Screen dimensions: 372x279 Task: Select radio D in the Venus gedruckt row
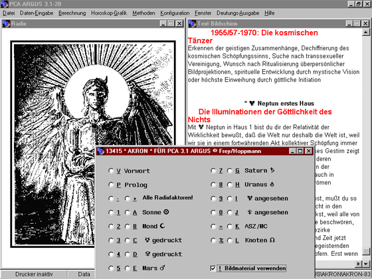point(128,254)
